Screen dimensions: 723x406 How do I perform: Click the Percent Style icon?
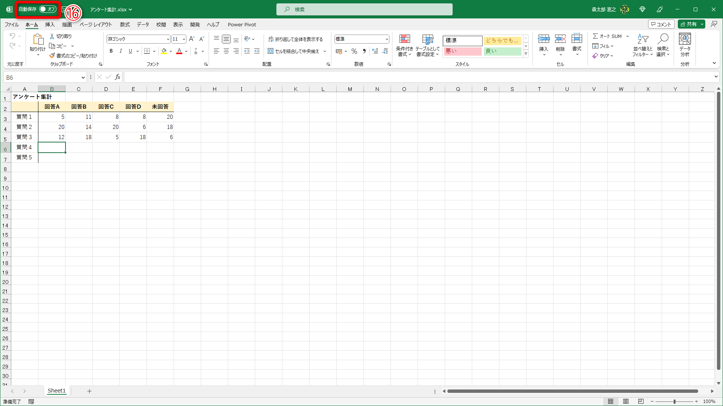(354, 51)
